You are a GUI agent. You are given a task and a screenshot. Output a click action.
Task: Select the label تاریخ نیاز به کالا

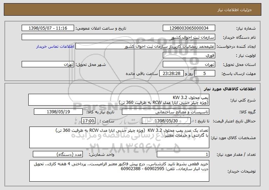[x=100, y=112]
